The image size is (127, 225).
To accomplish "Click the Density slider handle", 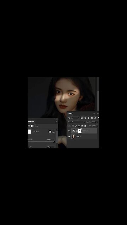I will 54,142.
